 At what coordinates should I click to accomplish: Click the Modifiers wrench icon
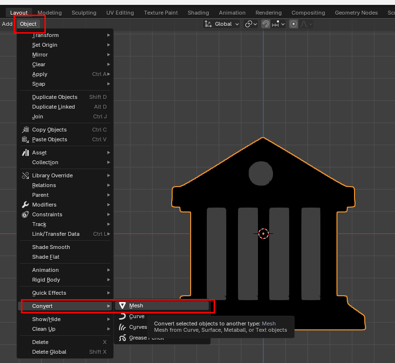pos(26,205)
